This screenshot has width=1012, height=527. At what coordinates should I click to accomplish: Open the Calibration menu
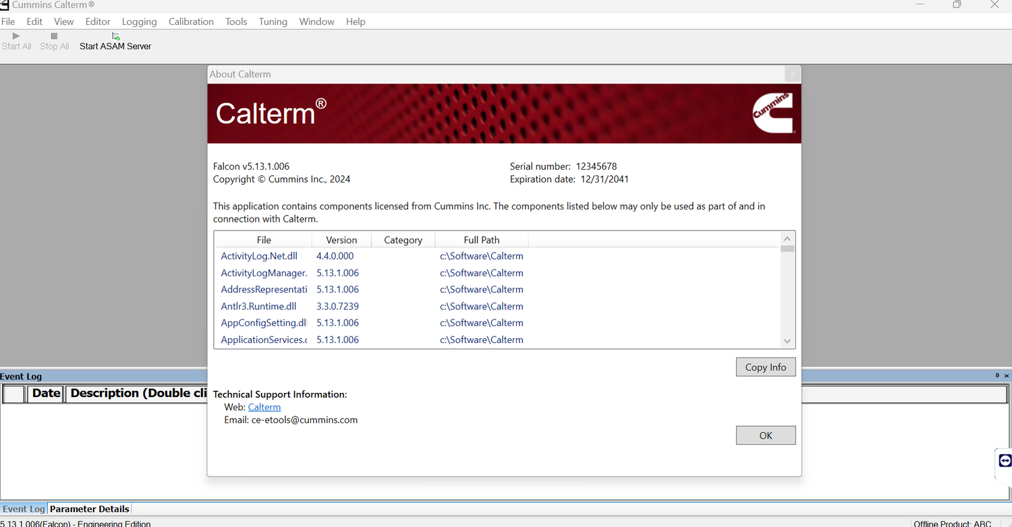pos(191,22)
